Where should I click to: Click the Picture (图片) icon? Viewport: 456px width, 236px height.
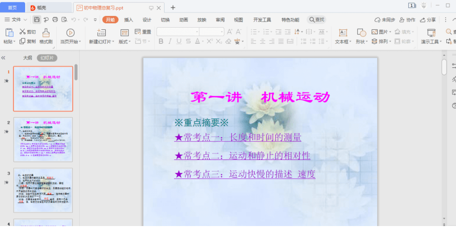point(375,32)
